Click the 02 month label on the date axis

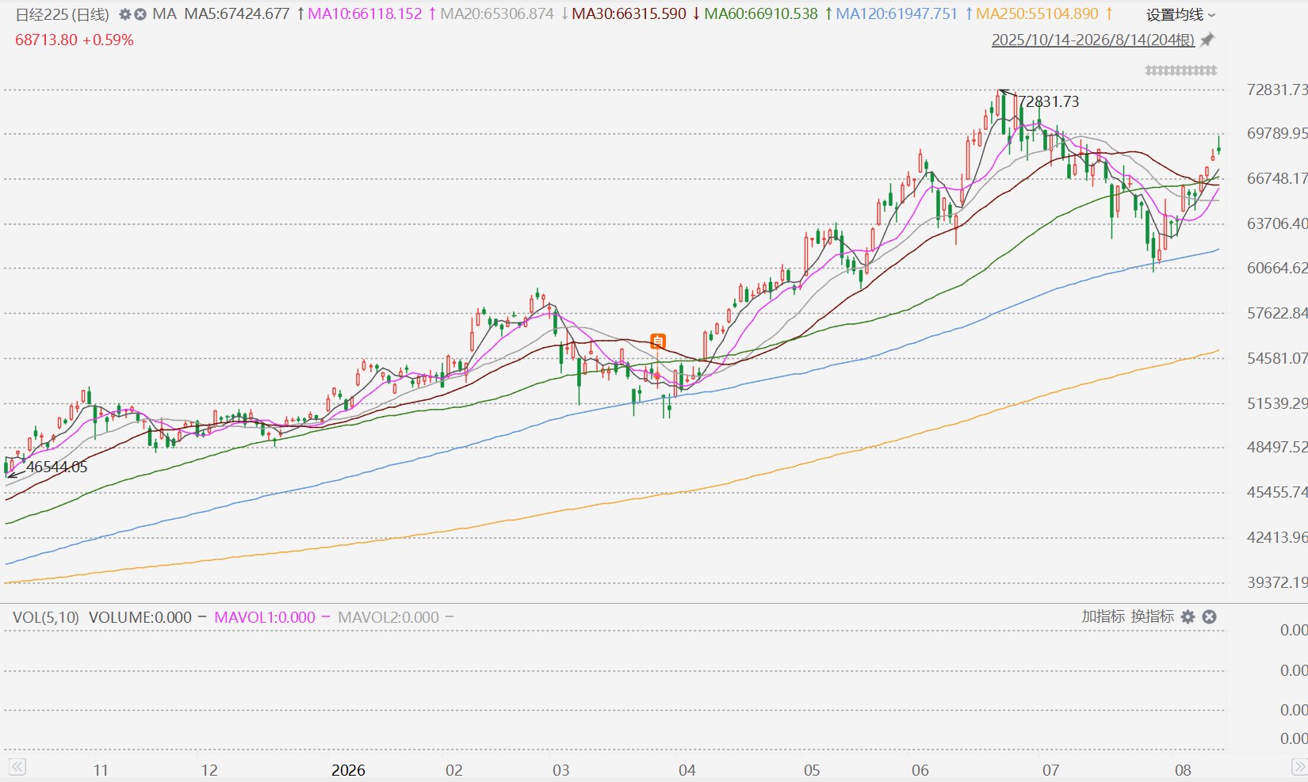click(x=454, y=770)
